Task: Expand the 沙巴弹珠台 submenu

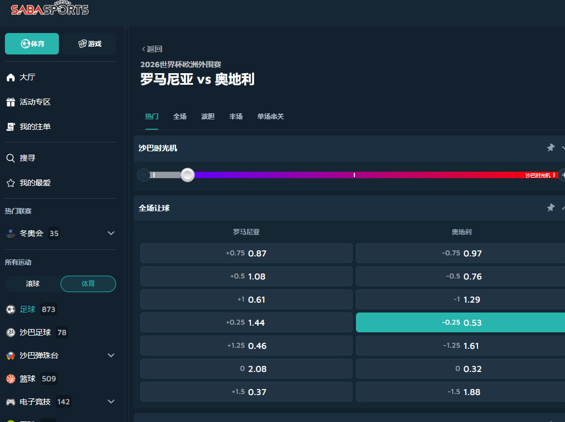Action: point(111,355)
